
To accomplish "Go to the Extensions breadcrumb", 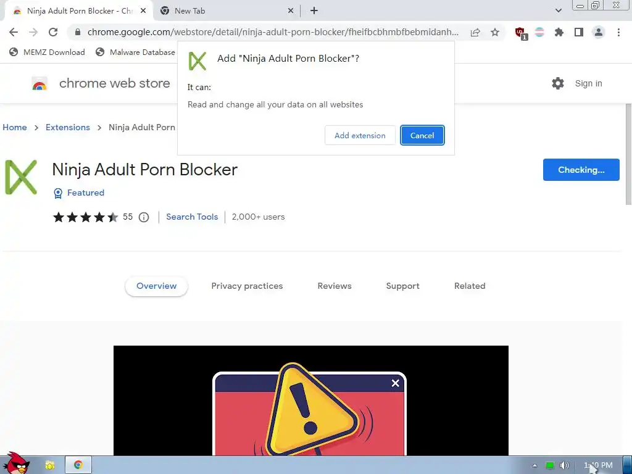I will click(68, 127).
